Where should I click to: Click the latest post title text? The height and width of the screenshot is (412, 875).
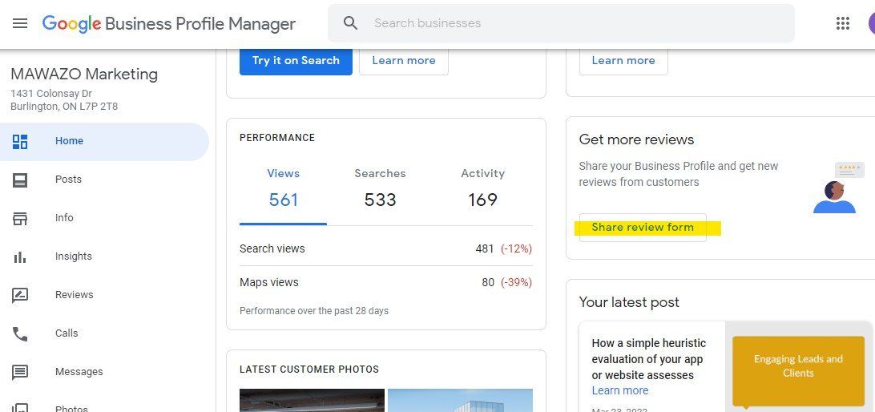pos(649,360)
